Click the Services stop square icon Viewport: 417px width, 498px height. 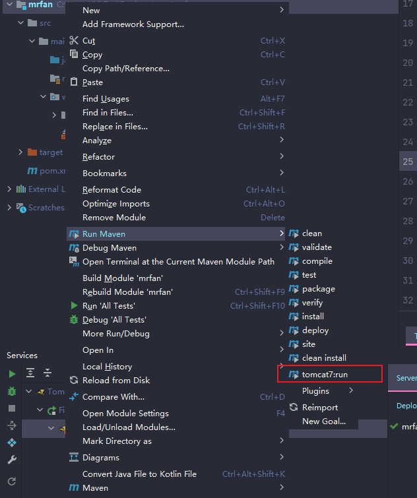pyautogui.click(x=12, y=408)
